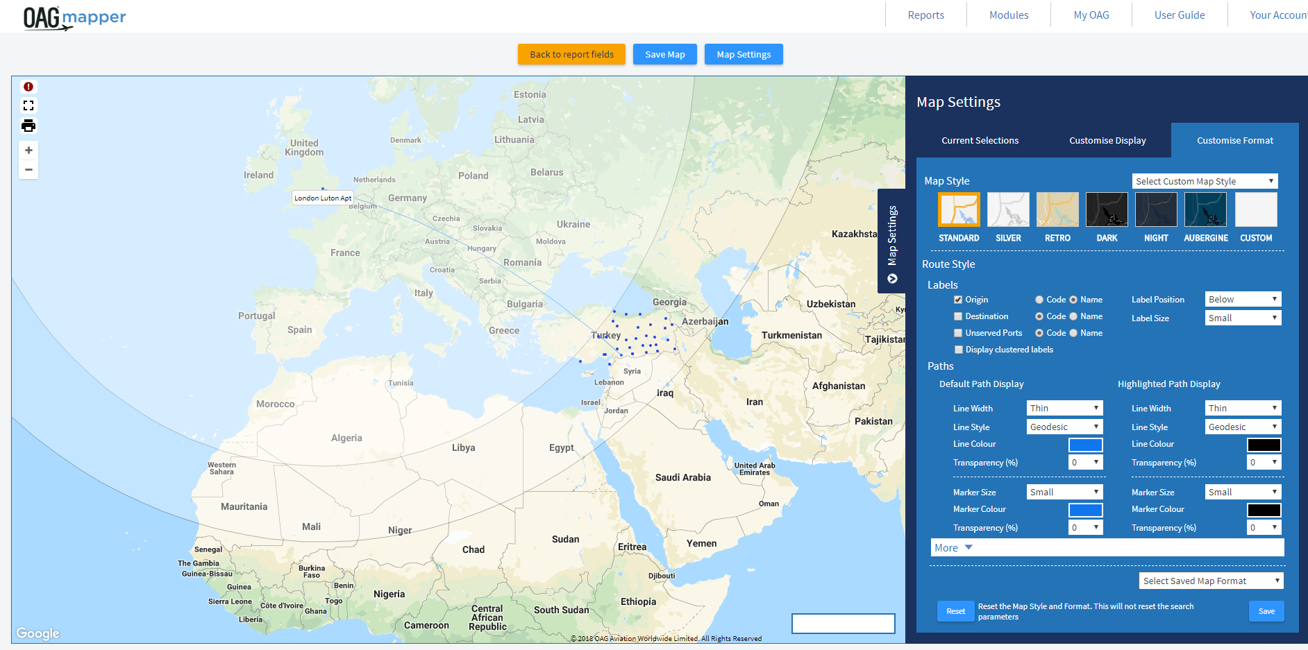Screen dimensions: 1308x650
Task: Uncheck the Origin labels checkbox
Action: [958, 300]
